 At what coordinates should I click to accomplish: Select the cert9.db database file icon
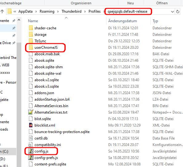(31, 138)
